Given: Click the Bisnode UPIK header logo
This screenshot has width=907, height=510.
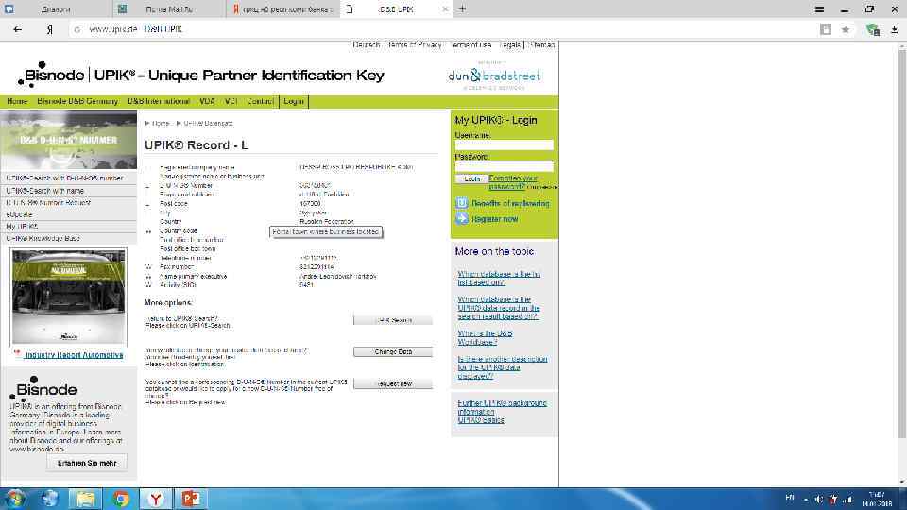Looking at the screenshot, I should click(200, 76).
